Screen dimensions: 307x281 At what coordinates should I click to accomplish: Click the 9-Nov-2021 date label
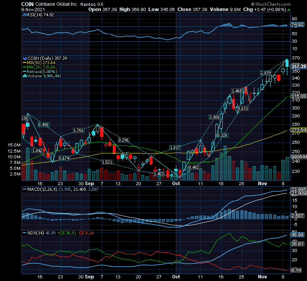pos(33,9)
